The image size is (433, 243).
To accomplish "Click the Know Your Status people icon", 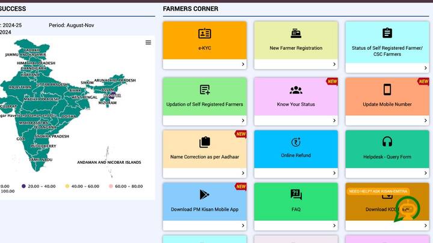I will [296, 90].
